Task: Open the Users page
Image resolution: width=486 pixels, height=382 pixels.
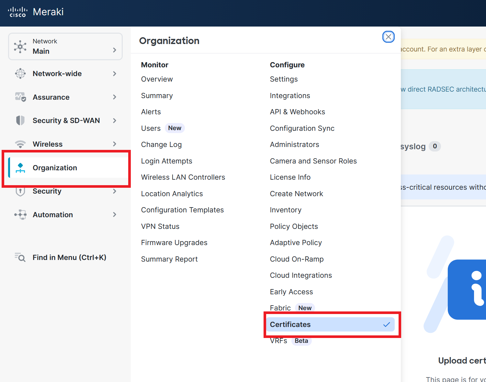Action: click(151, 128)
